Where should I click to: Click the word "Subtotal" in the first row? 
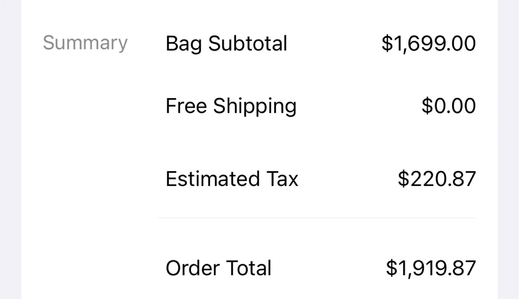247,44
